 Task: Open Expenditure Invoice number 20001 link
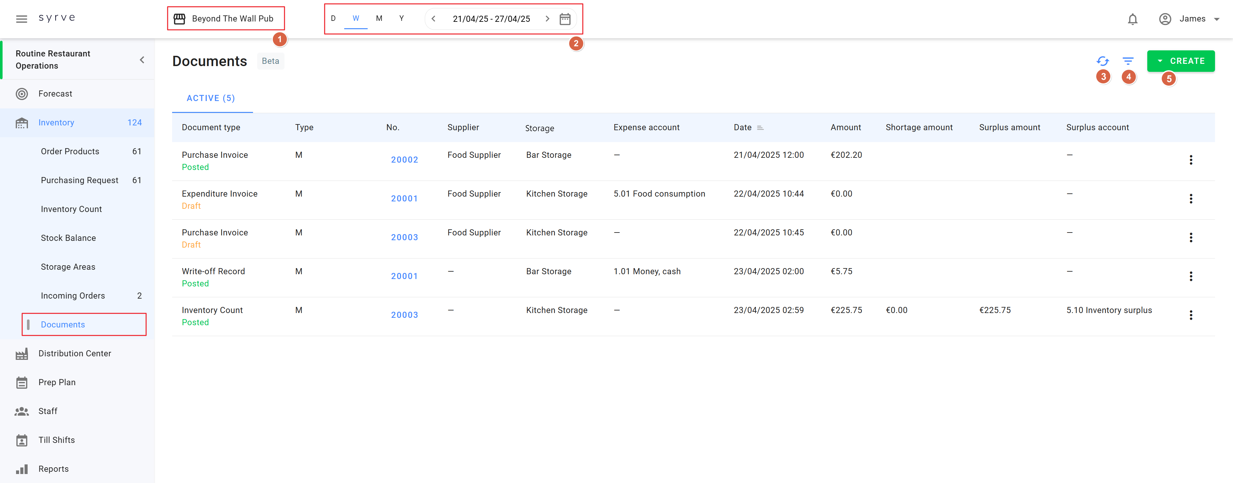[404, 199]
